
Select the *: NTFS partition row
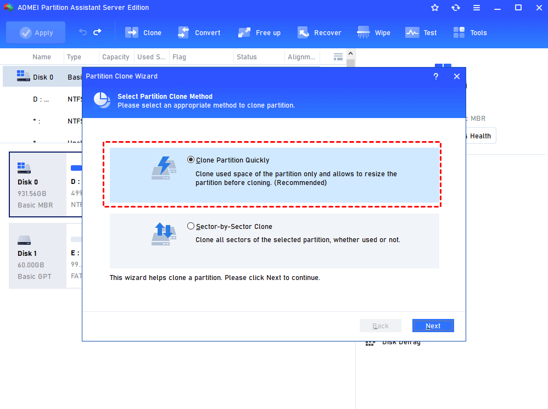click(x=42, y=121)
